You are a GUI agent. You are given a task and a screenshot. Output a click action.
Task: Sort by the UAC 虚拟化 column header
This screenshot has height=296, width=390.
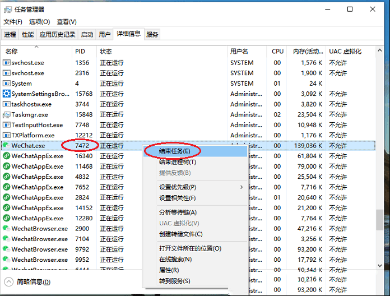(350, 51)
